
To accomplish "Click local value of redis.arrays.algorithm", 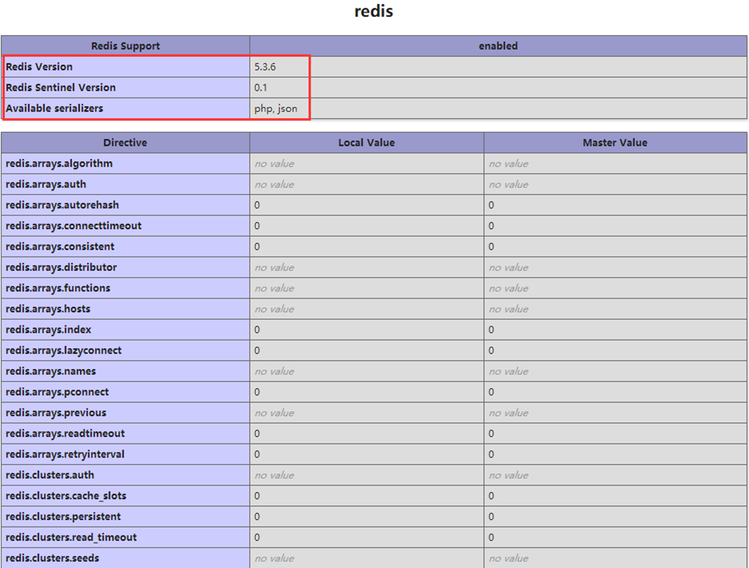I will (x=274, y=163).
